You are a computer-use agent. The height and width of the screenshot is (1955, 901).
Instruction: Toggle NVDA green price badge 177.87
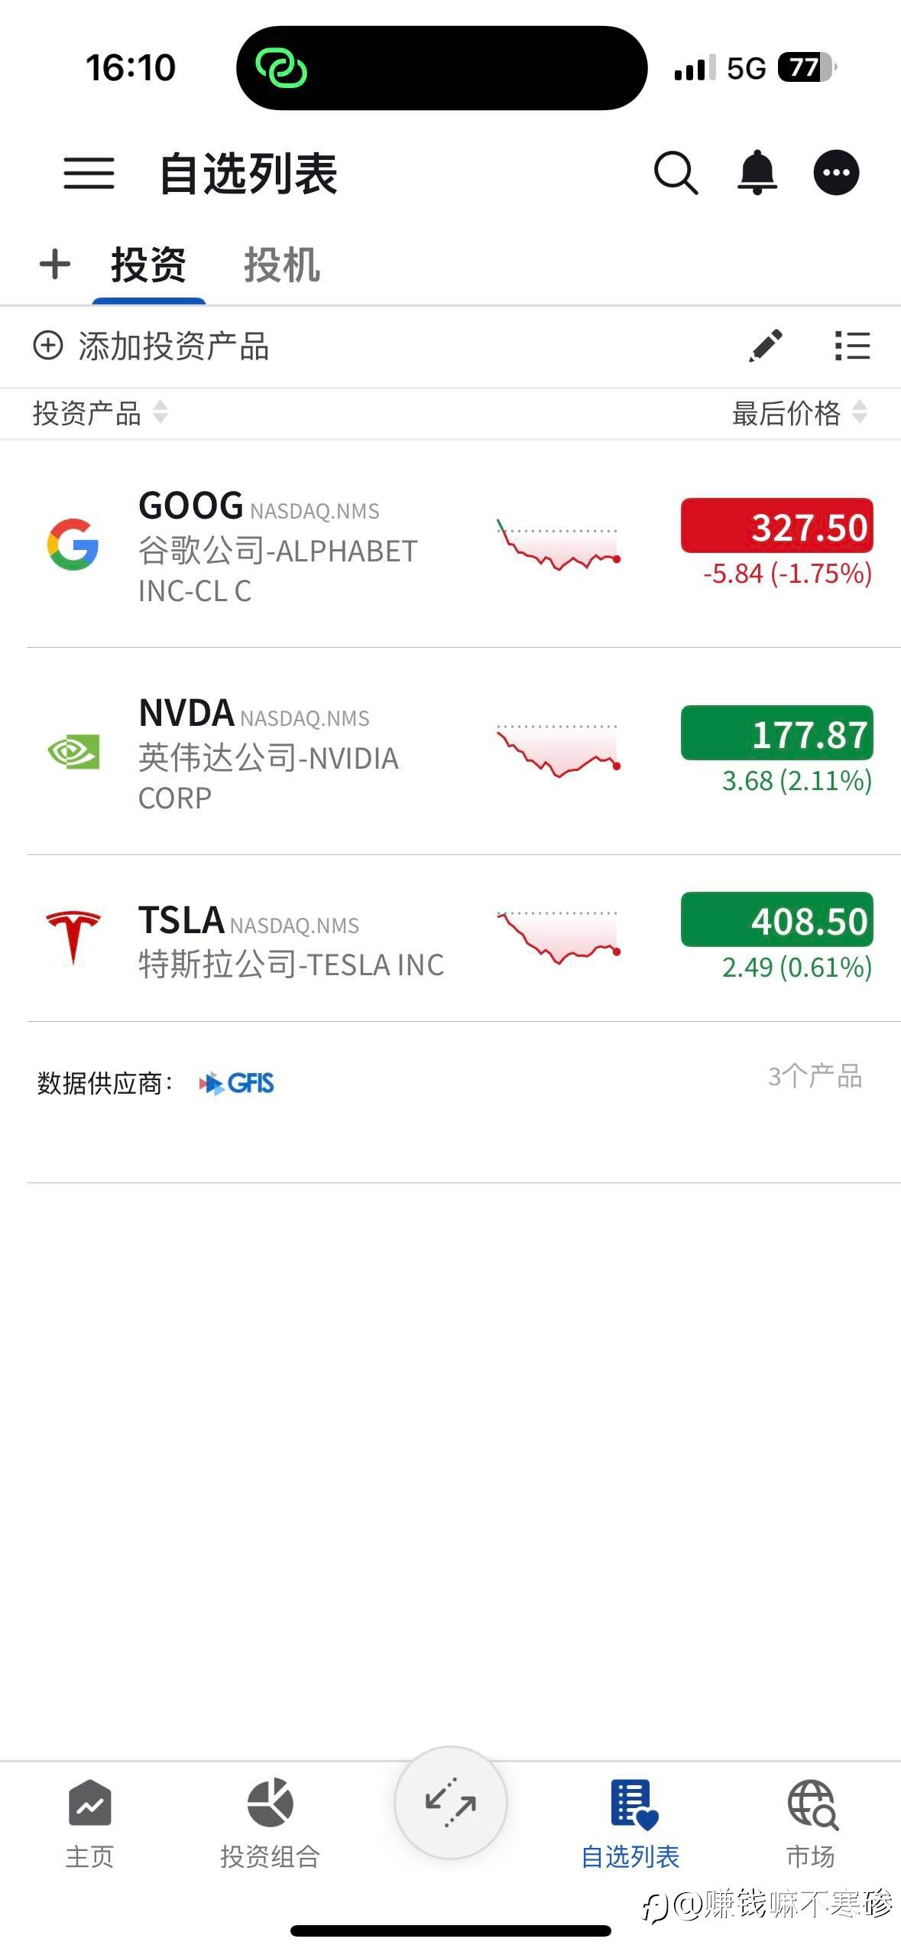click(x=776, y=733)
